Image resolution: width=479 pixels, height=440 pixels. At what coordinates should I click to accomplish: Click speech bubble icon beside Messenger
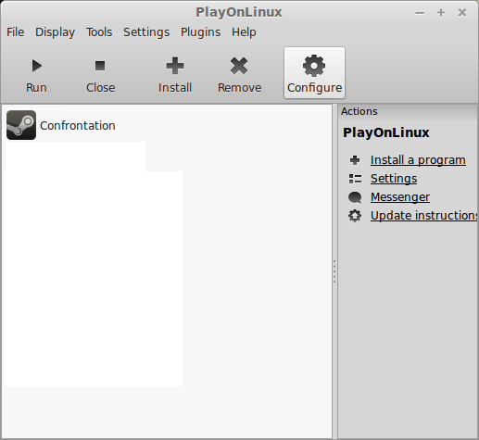point(355,197)
